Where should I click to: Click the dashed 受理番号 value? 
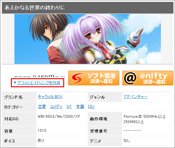pos(132,130)
